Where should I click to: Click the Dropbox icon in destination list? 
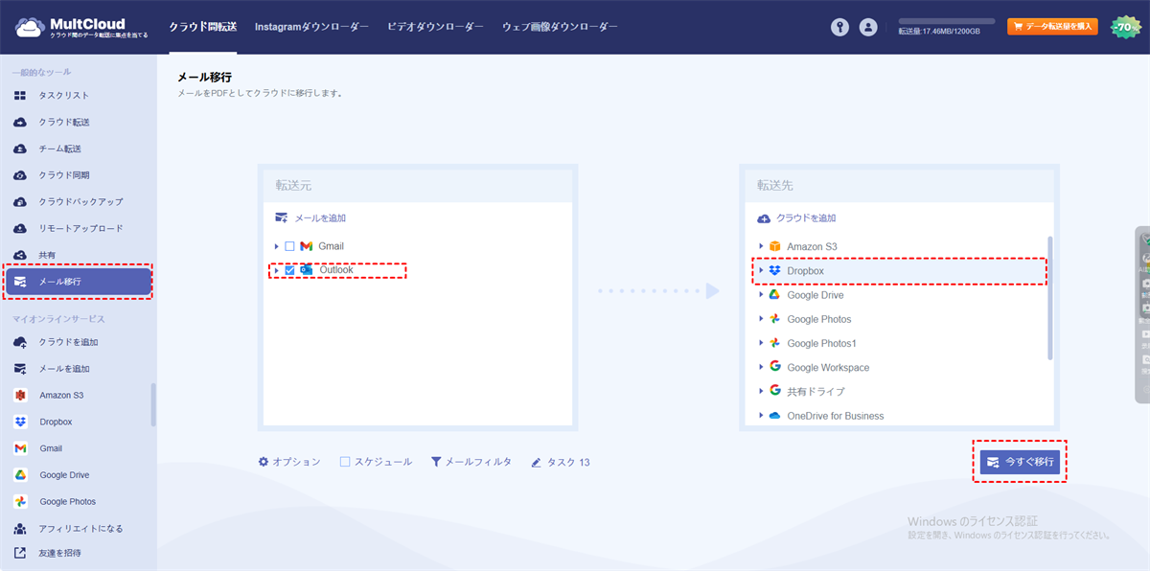pyautogui.click(x=774, y=271)
